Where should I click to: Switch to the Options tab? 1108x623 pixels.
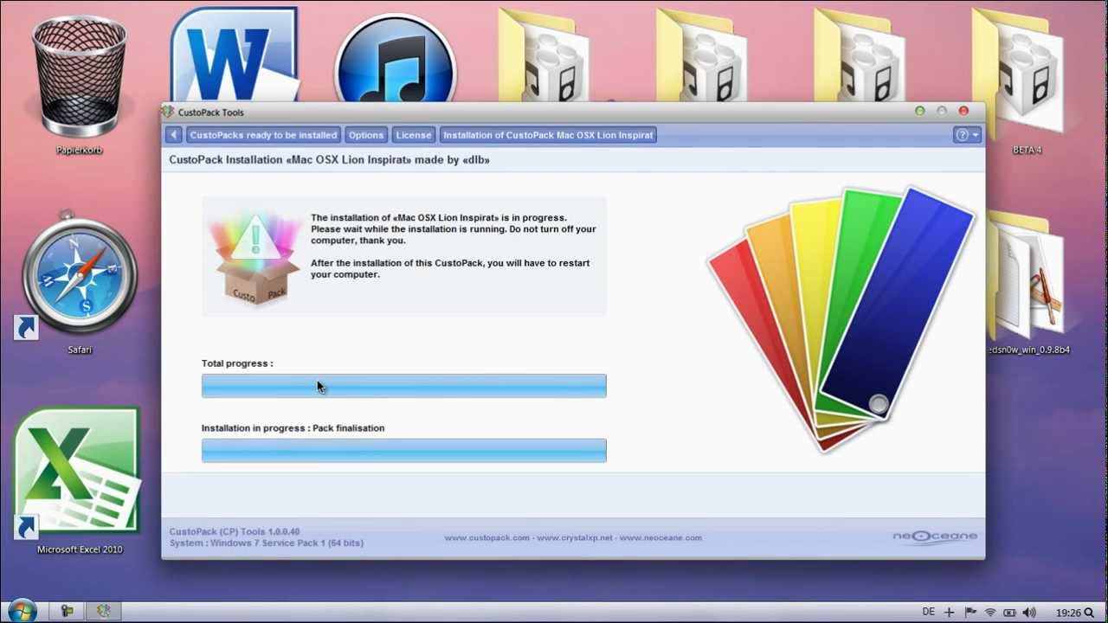[x=366, y=135]
